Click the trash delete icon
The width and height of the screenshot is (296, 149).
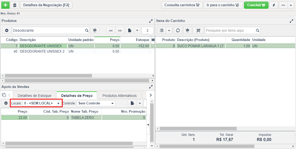click(x=15, y=5)
